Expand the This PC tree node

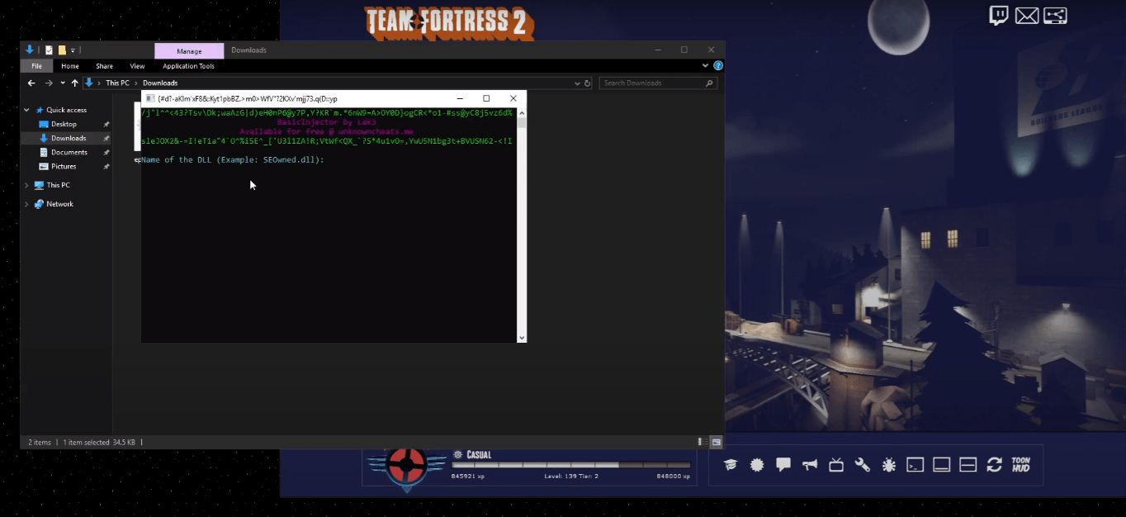[27, 185]
